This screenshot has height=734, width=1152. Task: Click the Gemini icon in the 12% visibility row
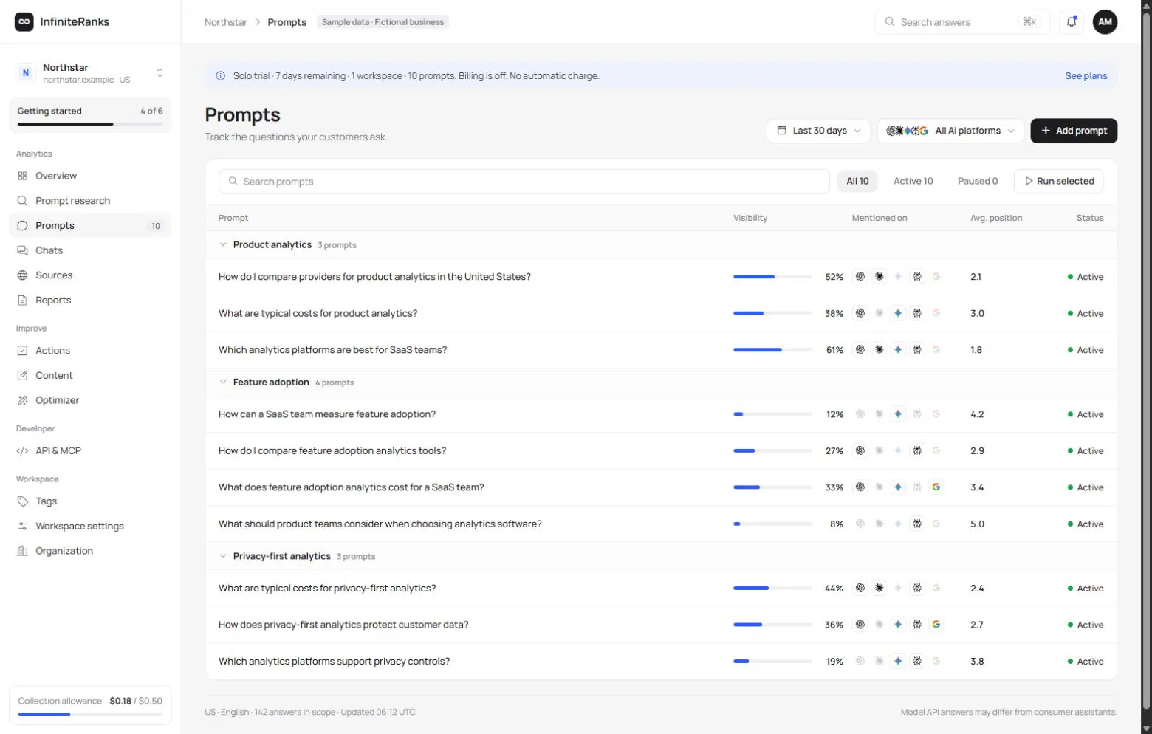point(898,414)
